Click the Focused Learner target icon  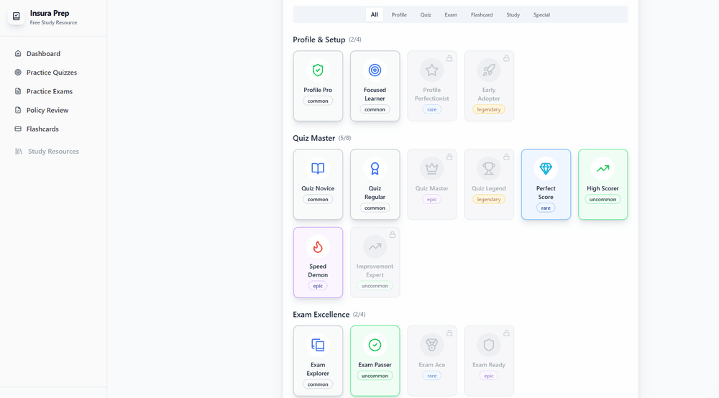pos(375,70)
